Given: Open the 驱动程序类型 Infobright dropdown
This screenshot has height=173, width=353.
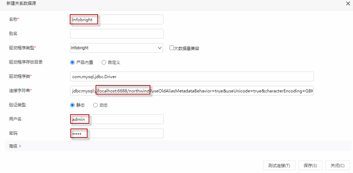Looking at the screenshot, I should (117, 48).
